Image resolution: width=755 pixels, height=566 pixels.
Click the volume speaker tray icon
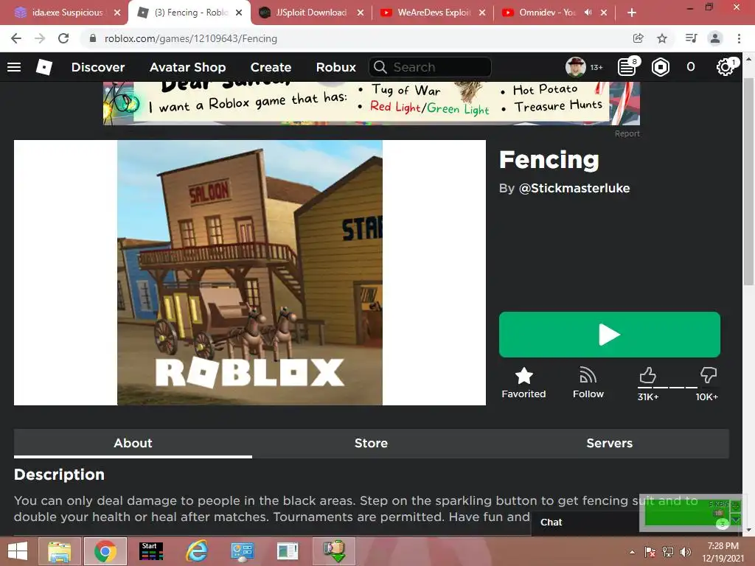coord(685,551)
